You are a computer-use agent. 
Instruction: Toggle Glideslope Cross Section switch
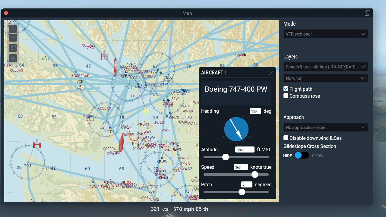tap(302, 155)
